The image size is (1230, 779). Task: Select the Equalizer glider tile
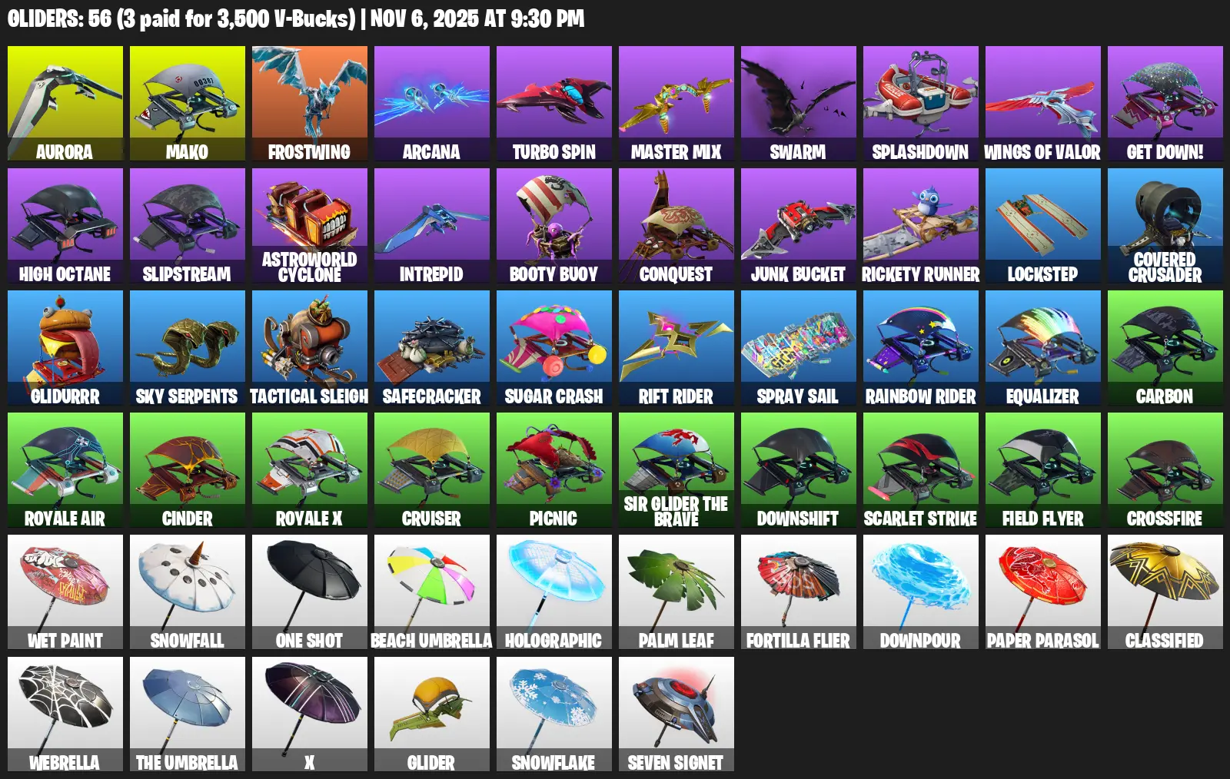click(1043, 348)
